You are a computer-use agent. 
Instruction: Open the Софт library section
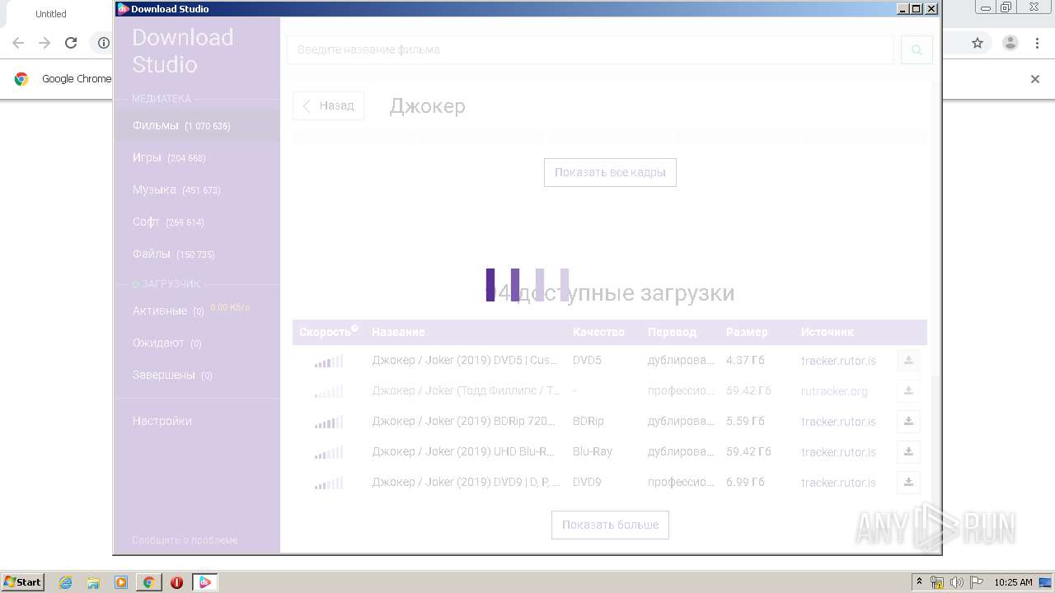coord(197,222)
